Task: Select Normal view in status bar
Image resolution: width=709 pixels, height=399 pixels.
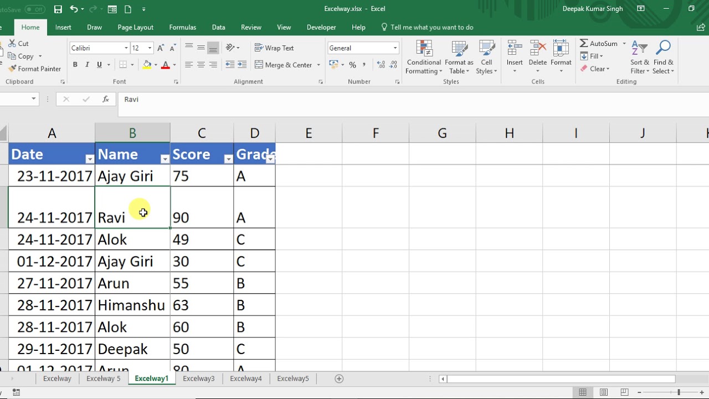Action: [583, 392]
